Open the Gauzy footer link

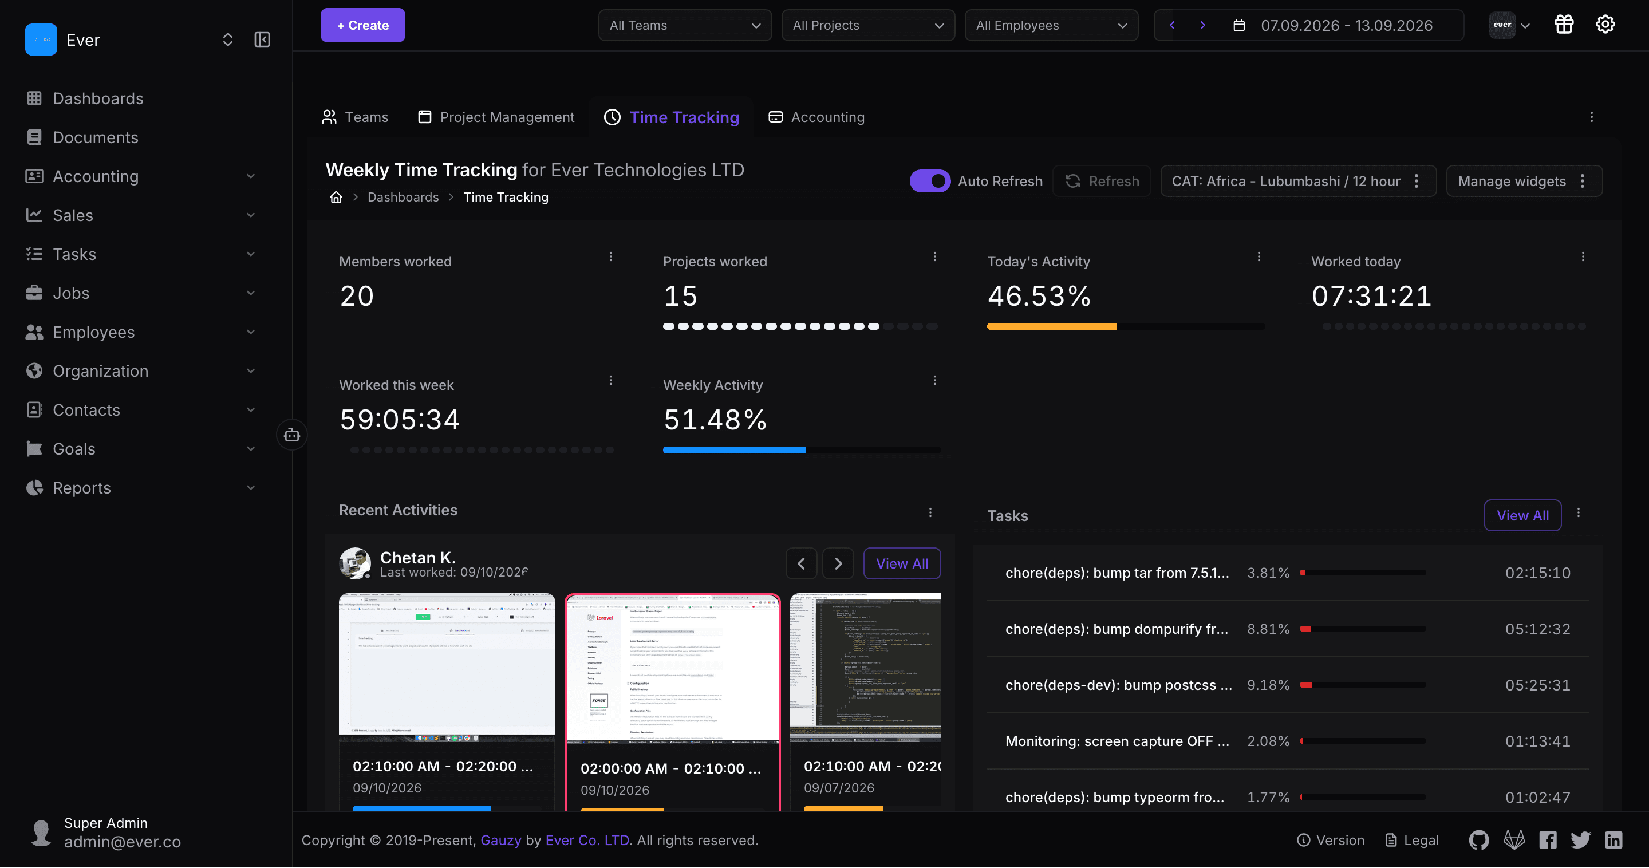[x=500, y=841]
